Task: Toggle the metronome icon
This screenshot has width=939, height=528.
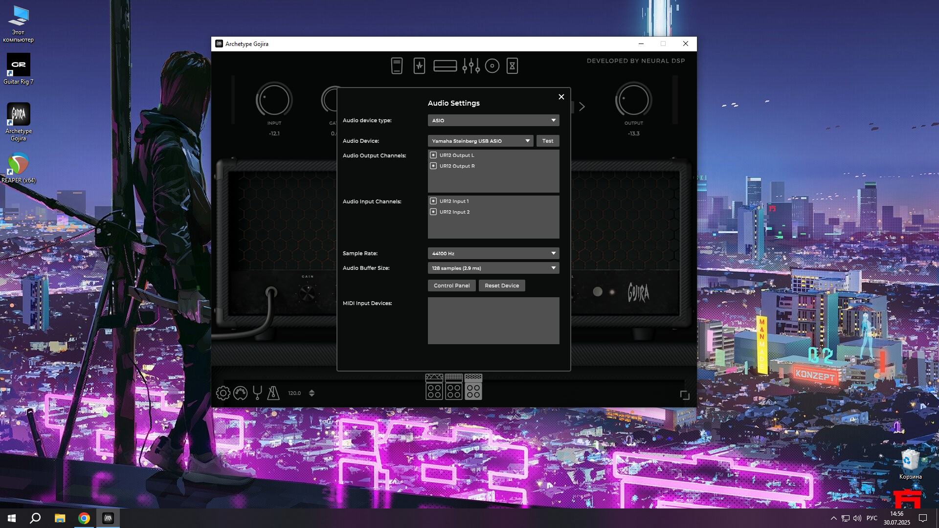Action: click(x=273, y=393)
